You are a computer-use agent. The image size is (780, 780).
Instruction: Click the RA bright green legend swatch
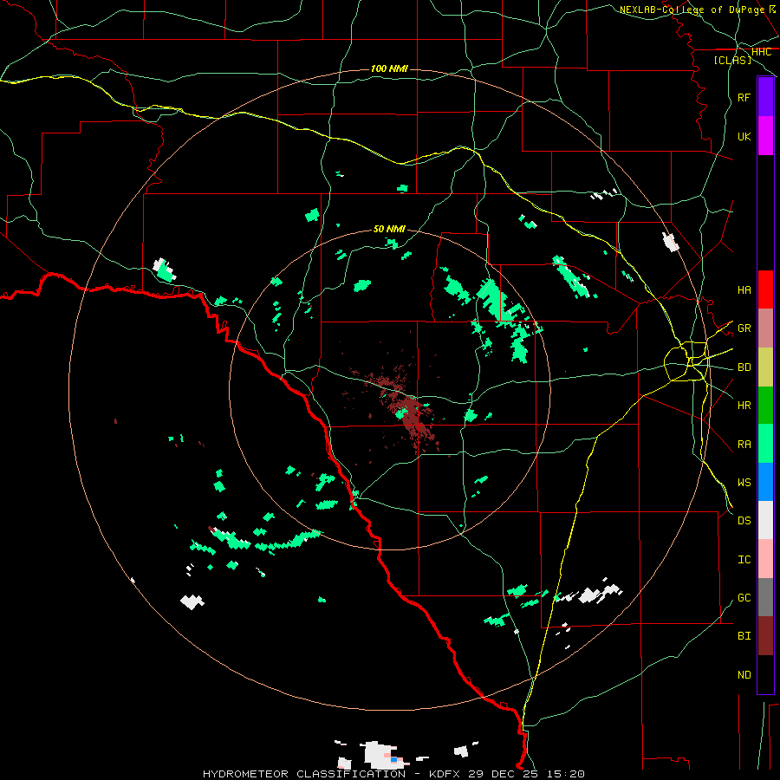(765, 444)
